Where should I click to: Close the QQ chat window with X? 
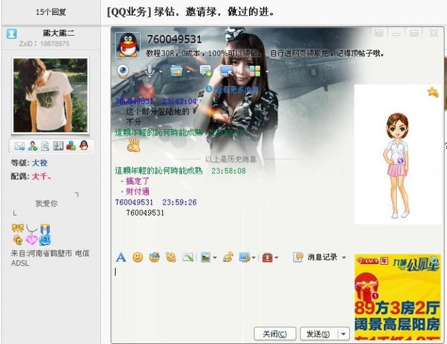434,33
